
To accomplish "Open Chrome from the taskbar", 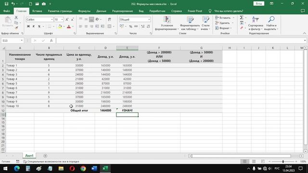I will pos(83,168).
